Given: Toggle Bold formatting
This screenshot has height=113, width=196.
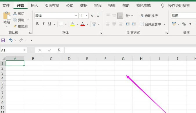Looking at the screenshot, I should click(x=37, y=24).
